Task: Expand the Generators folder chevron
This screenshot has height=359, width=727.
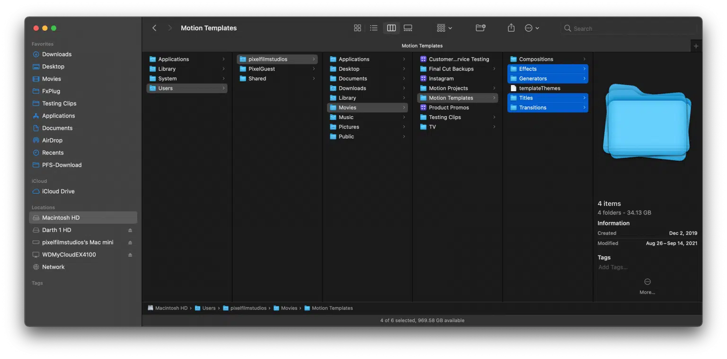Action: coord(585,78)
